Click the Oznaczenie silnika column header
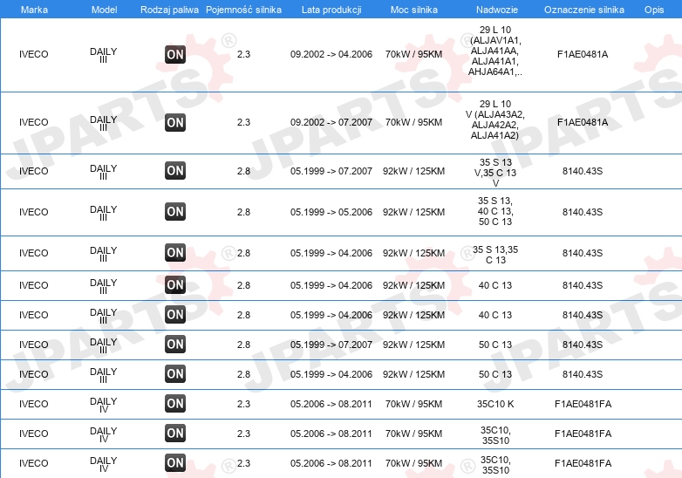The image size is (682, 478). 583,9
